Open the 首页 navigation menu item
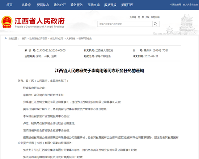This screenshot has width=199, height=159. pos(9,5)
